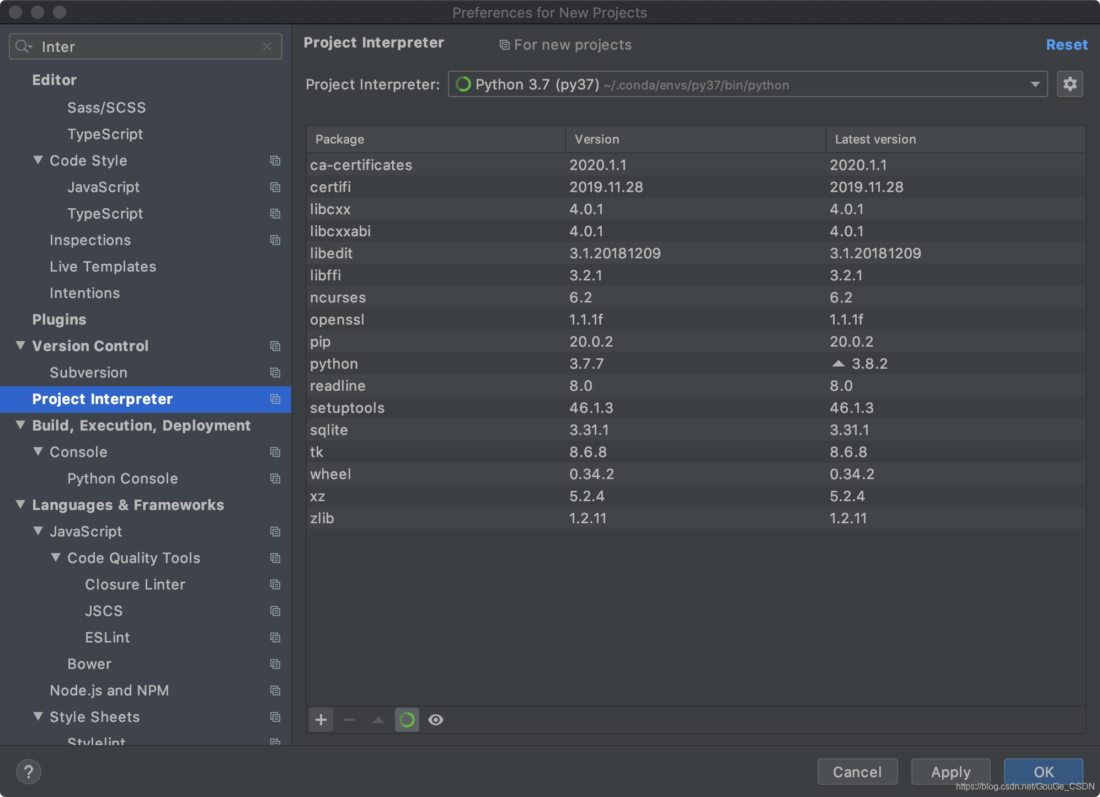Click the plus icon to install a package
Screen dimensions: 1100x797
321,720
